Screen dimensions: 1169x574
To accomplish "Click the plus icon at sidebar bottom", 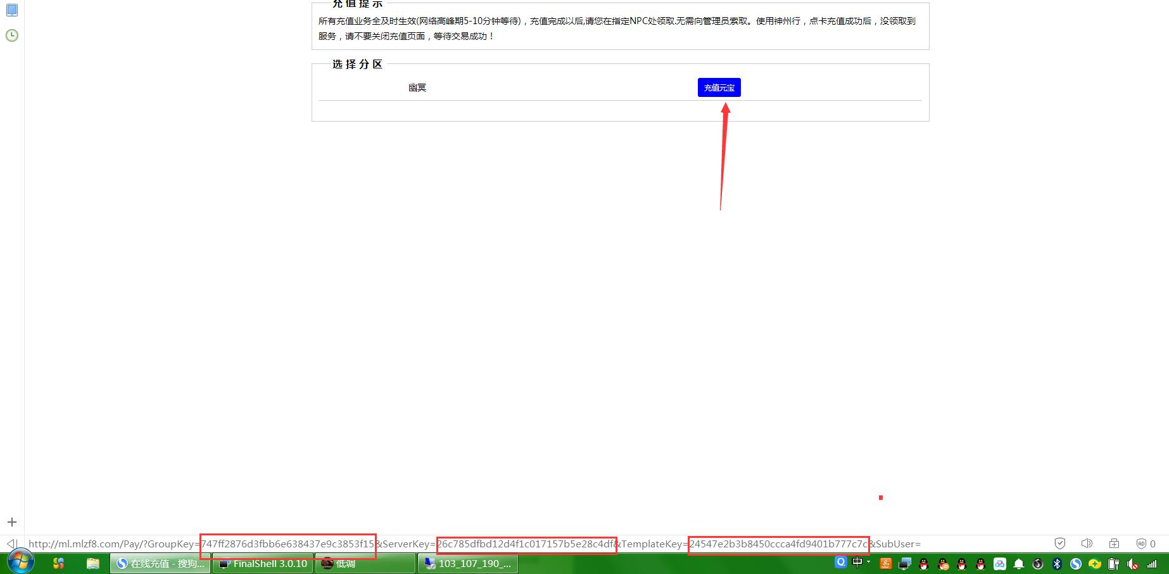I will point(11,522).
